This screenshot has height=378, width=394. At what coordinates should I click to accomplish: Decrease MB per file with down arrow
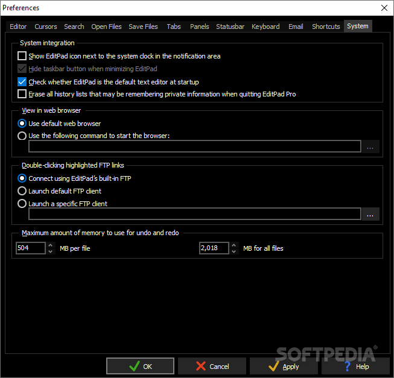coord(51,251)
